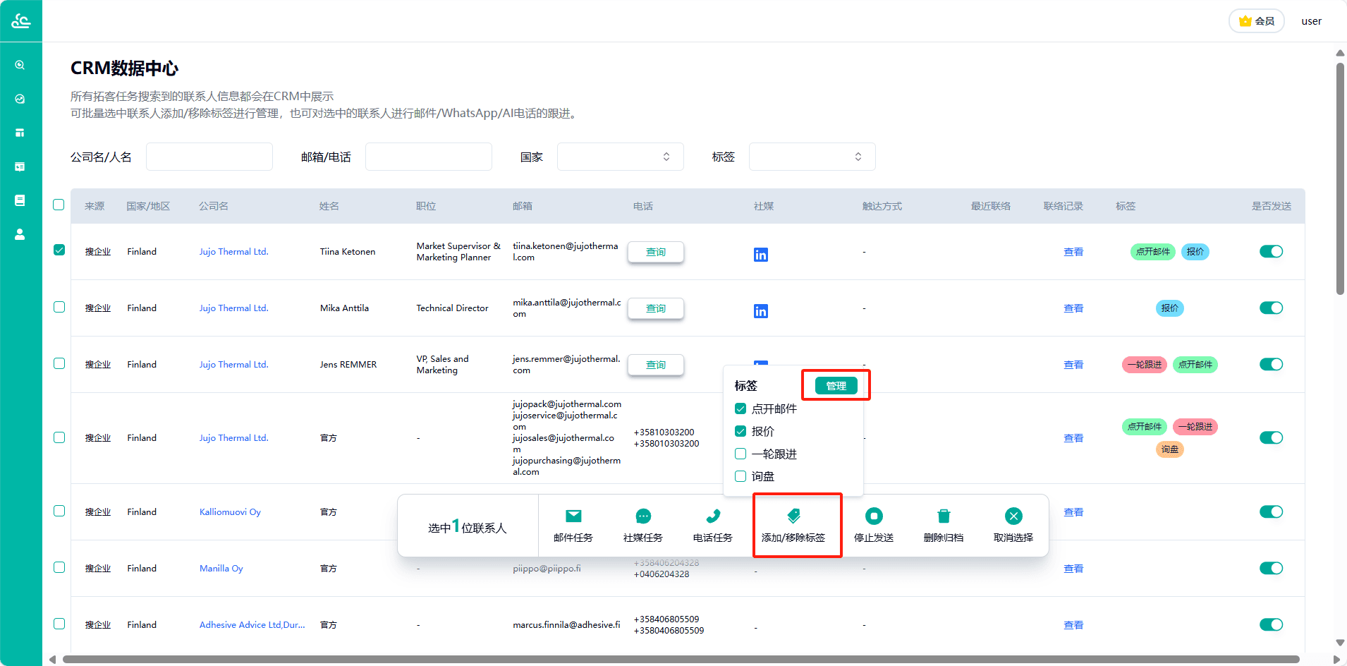Click the email piippo@piippo.fi

[547, 569]
